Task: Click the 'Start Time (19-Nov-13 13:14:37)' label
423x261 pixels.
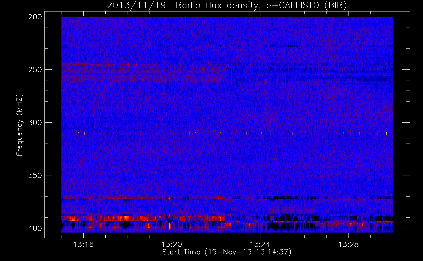Action: pyautogui.click(x=227, y=252)
